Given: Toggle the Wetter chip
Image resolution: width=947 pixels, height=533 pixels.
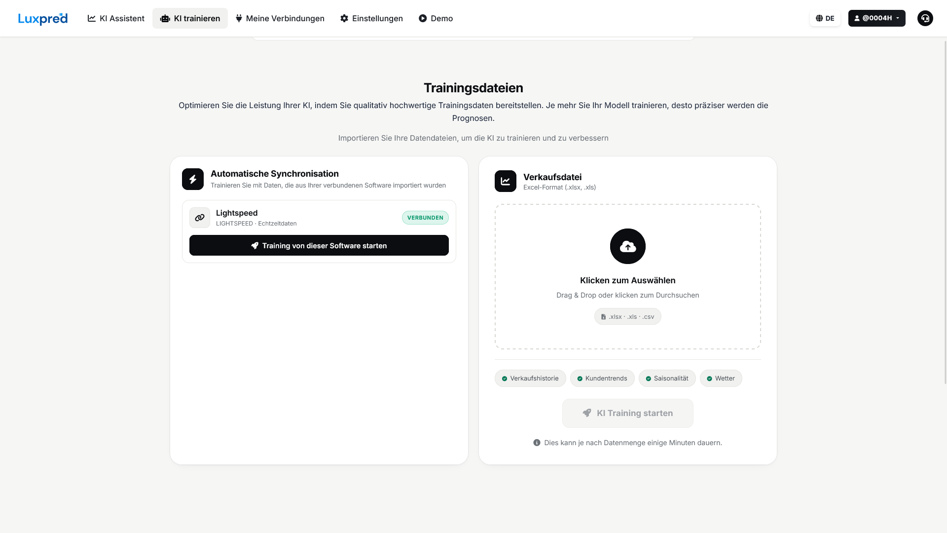Looking at the screenshot, I should [x=721, y=379].
